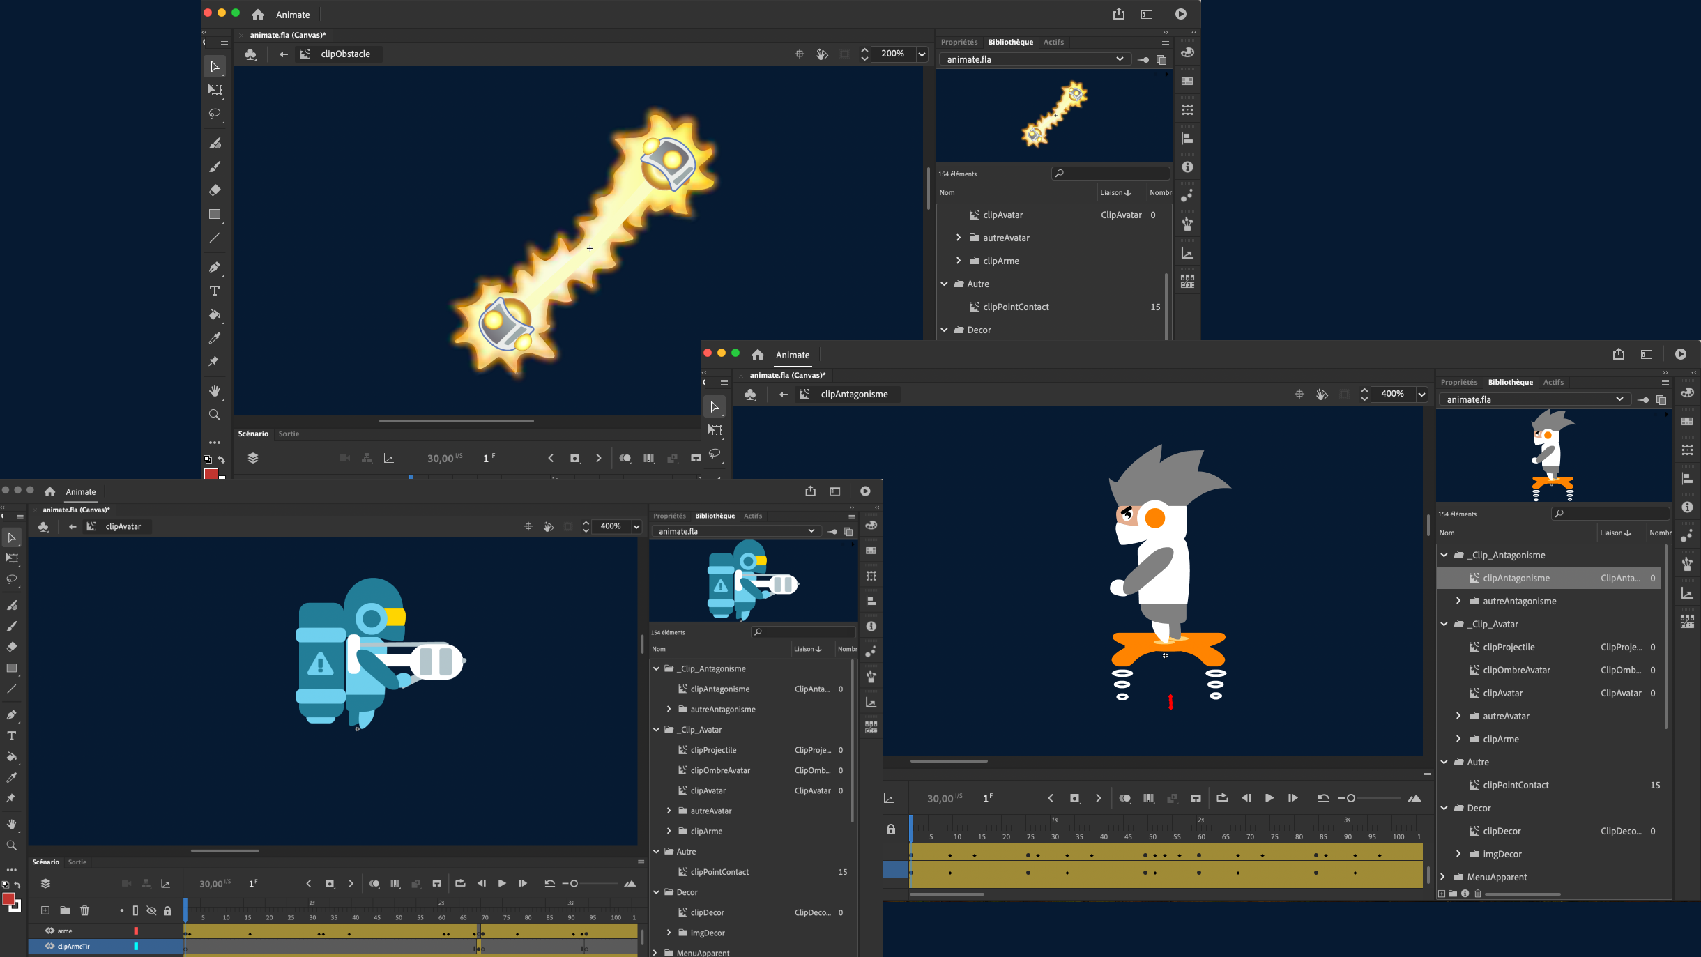Image resolution: width=1701 pixels, height=957 pixels.
Task: Add a layer folder in clipAvatar timeline
Action: pos(65,910)
